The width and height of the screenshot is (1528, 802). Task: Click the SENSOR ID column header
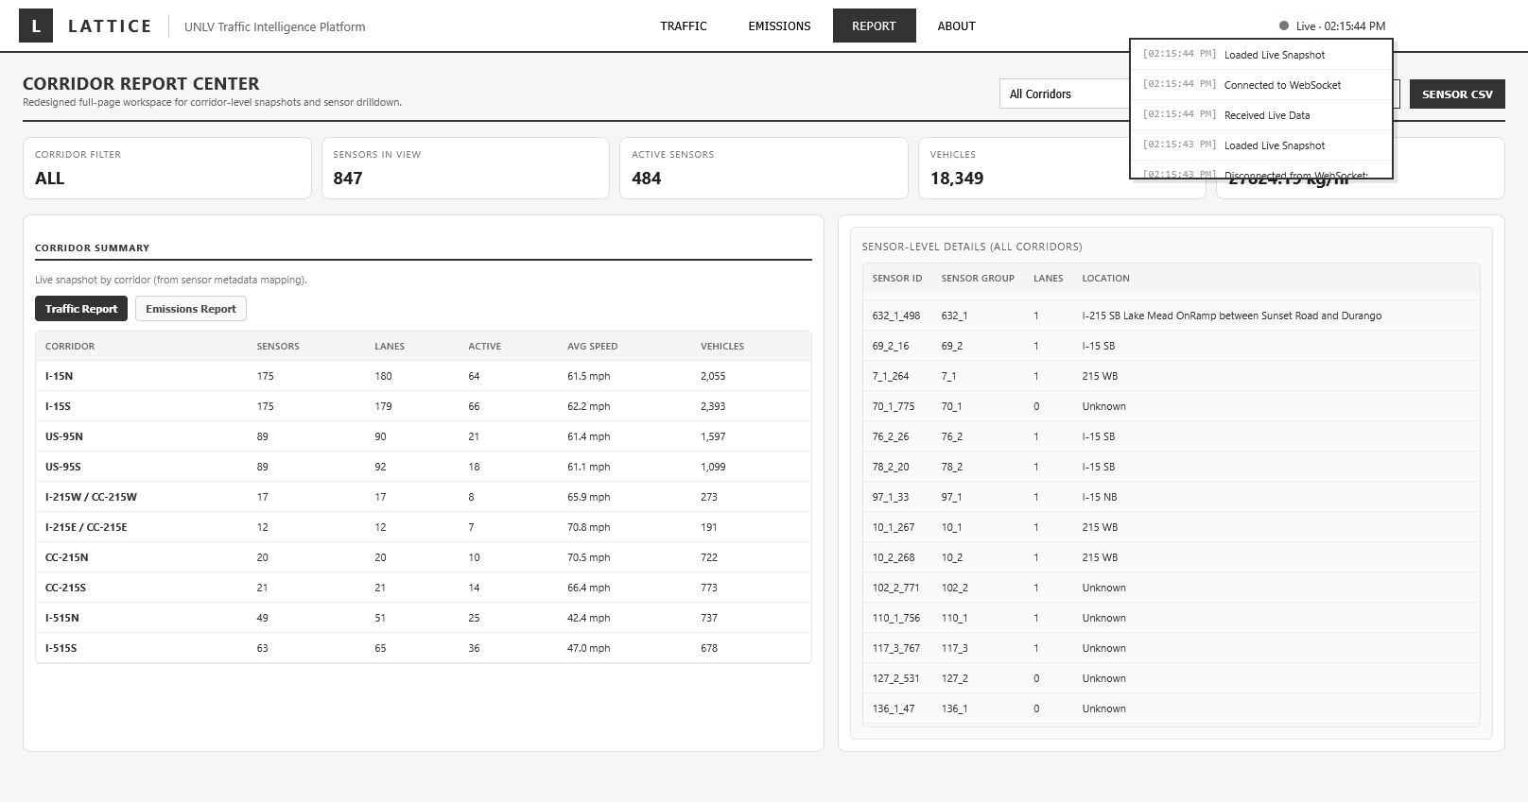[896, 279]
